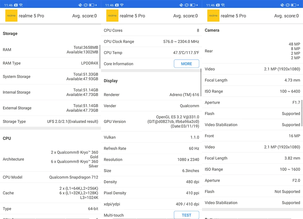
Task: Select '48 MP' rear camera value
Action: [x=294, y=44]
